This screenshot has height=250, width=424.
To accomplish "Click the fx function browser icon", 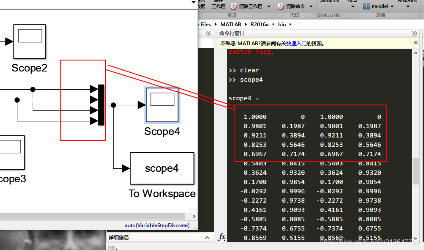I will coord(222,237).
